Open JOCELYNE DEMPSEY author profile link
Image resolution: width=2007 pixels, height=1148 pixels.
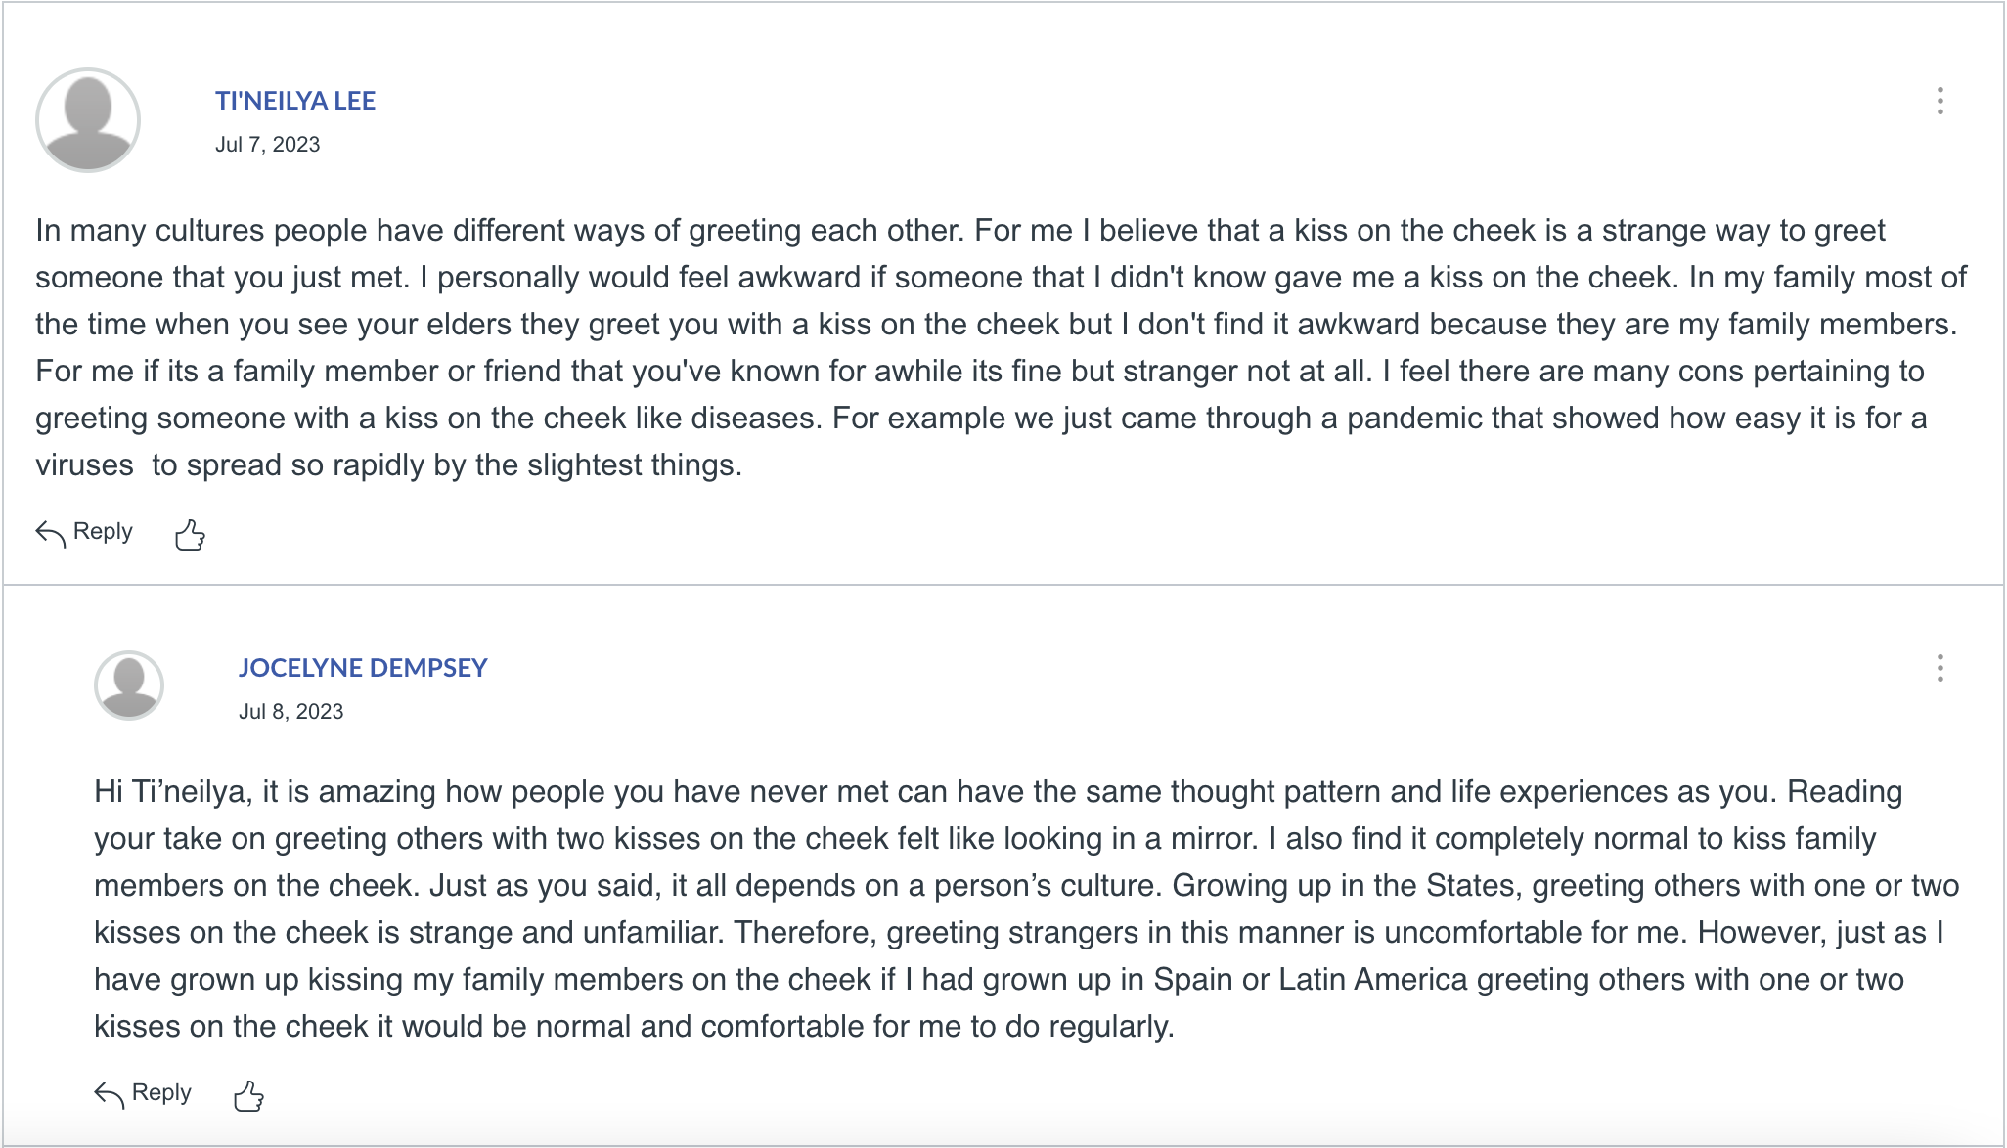click(363, 668)
